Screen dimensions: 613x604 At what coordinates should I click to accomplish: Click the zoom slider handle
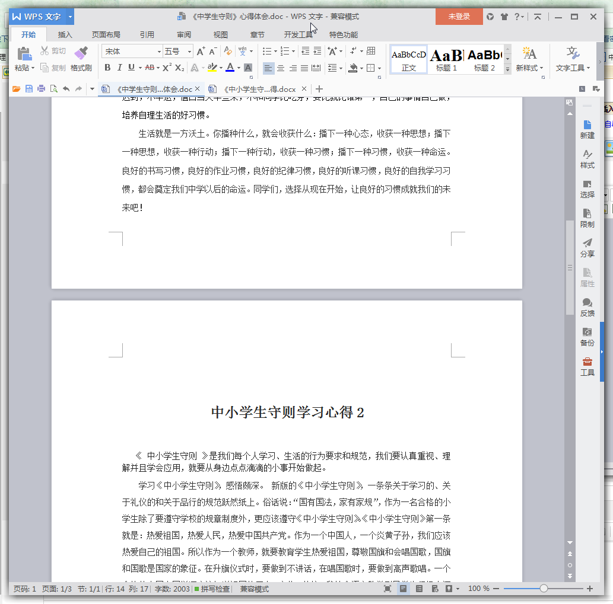544,589
